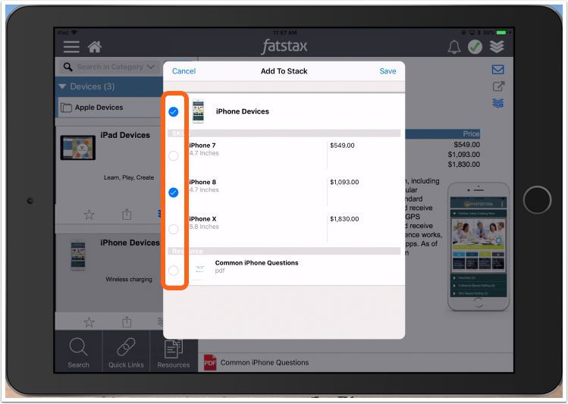Tap the green checkmark sync icon

coord(475,47)
